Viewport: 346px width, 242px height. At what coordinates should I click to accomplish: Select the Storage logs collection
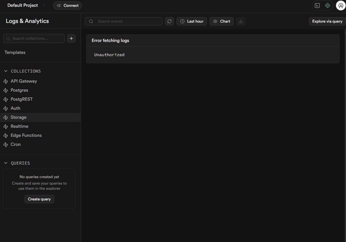click(40, 117)
